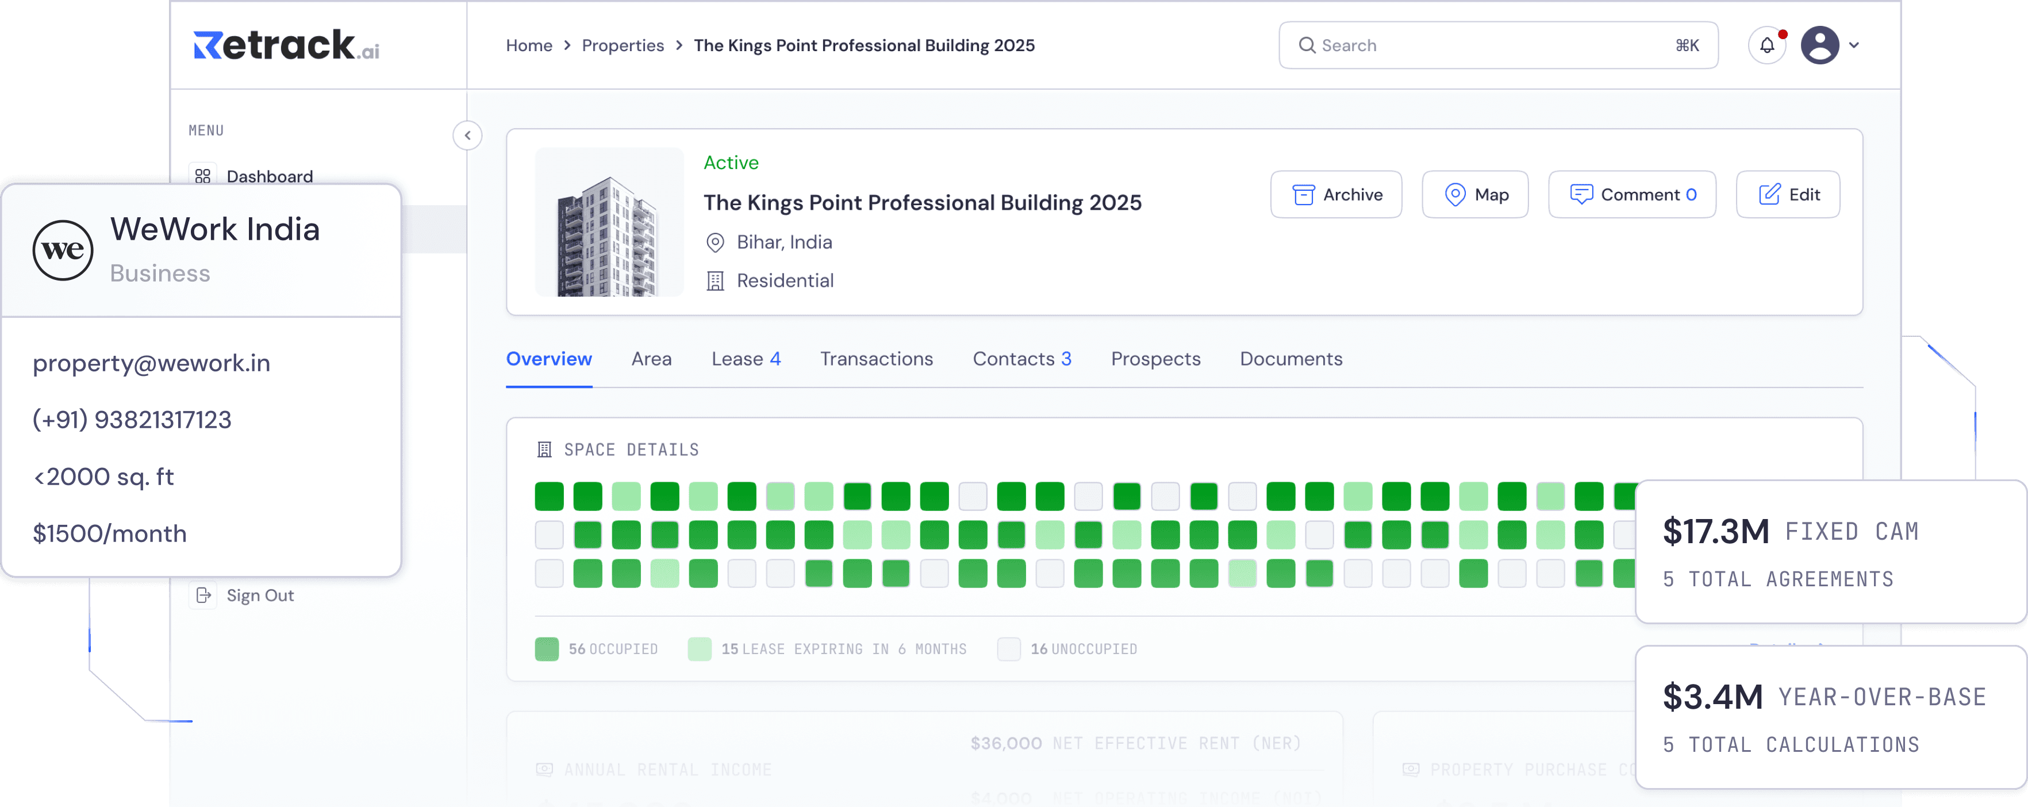Click the Unoccupied legend swatch
The height and width of the screenshot is (807, 2028).
point(1008,649)
